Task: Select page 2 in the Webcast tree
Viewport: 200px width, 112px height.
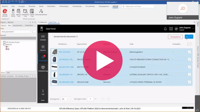Action: point(8,49)
